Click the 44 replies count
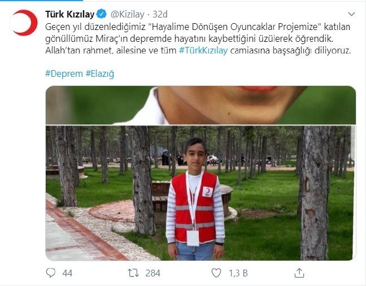The height and width of the screenshot is (286, 366). [x=67, y=273]
